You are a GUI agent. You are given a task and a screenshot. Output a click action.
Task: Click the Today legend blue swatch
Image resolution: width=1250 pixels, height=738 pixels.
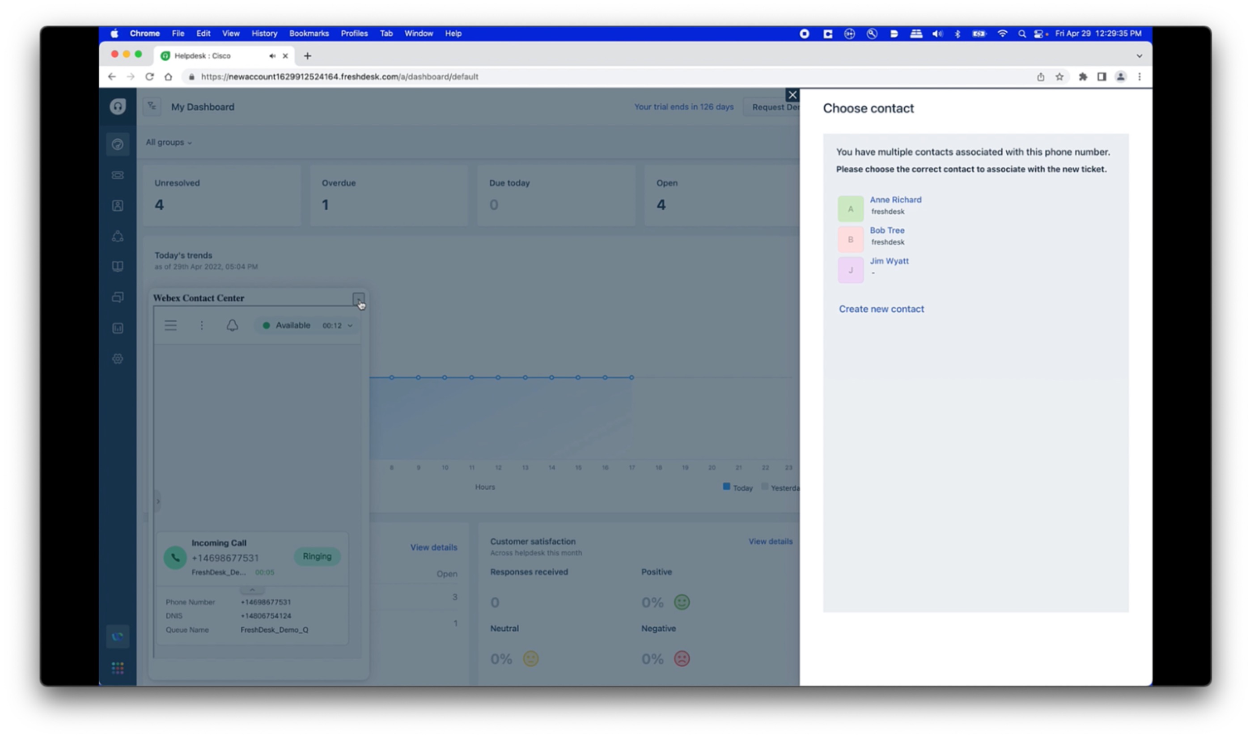(x=726, y=487)
